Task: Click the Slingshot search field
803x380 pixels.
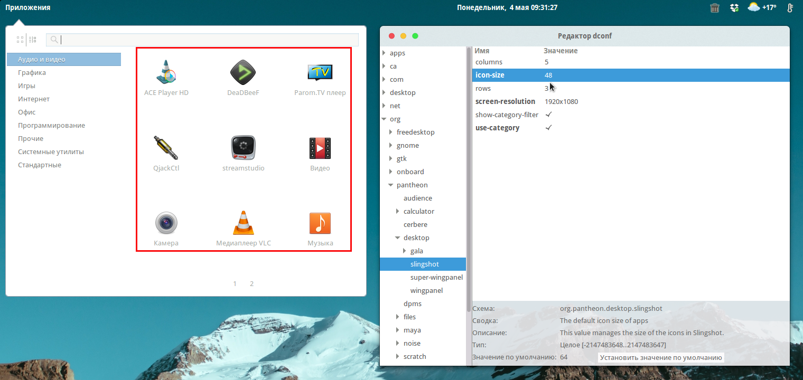Action: click(202, 40)
